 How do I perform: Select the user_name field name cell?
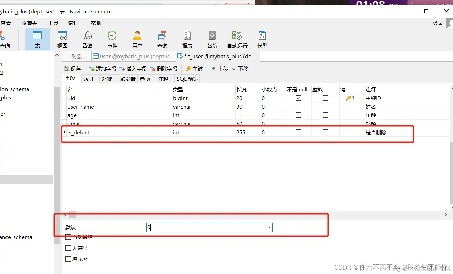(119, 107)
